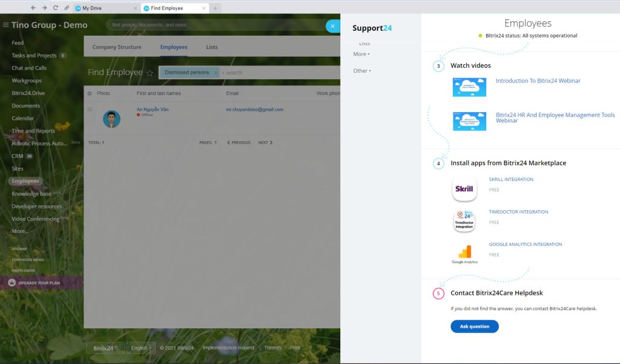Viewport: 620px width, 364px height.
Task: Open Implementation request footer link
Action: pos(228,348)
